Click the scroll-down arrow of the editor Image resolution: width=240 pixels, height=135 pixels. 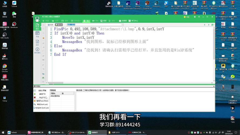coord(214,81)
